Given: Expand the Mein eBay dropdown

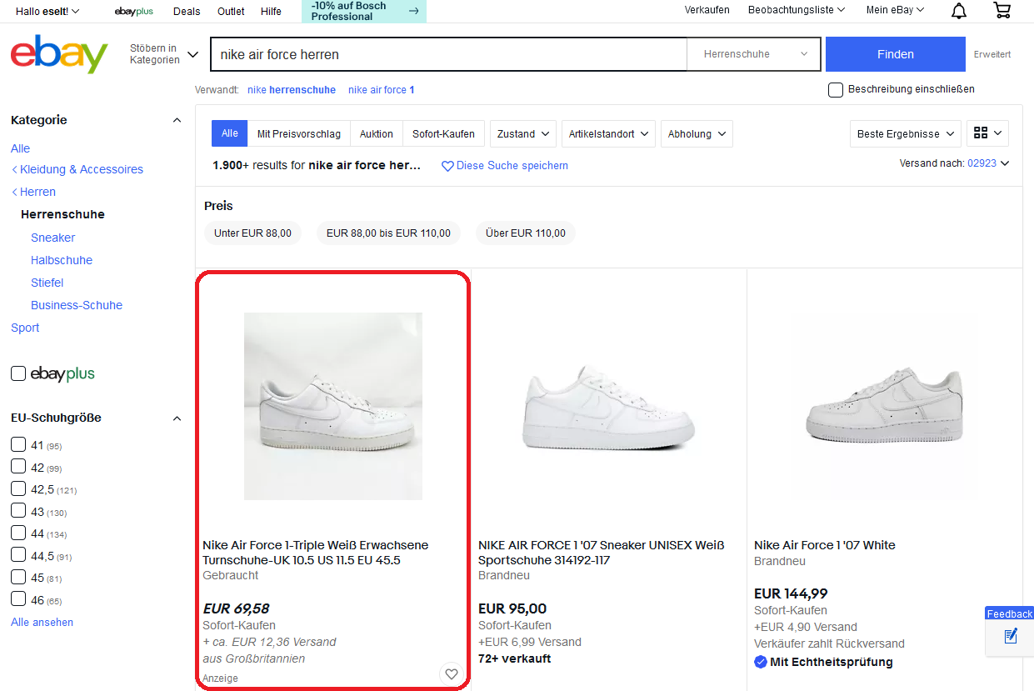Looking at the screenshot, I should 896,10.
